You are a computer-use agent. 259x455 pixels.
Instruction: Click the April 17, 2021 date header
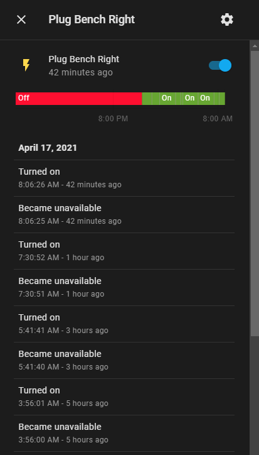tap(48, 148)
